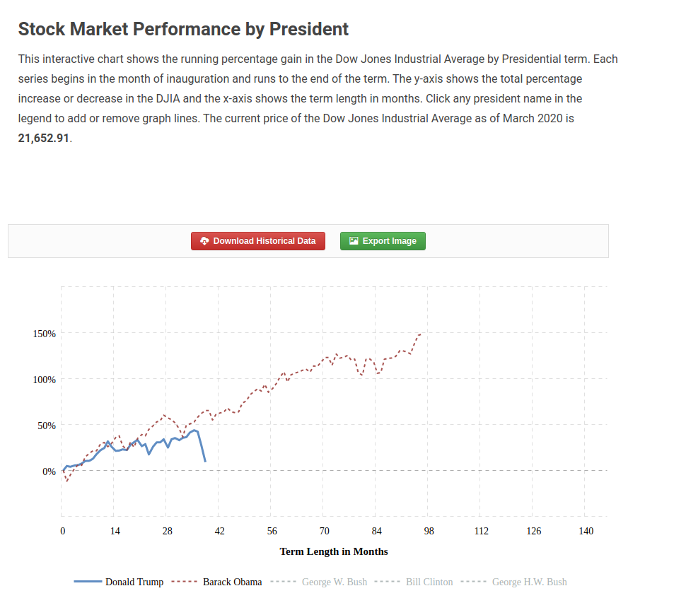Click the Stock Market Performance by President heading

(x=183, y=29)
